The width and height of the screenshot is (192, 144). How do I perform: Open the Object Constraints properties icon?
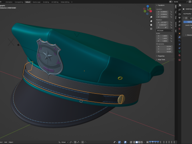tap(180, 48)
